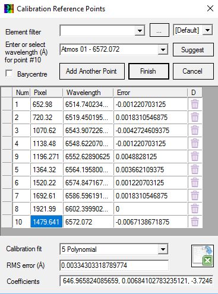Select wavelength cell 6586.596191...

pyautogui.click(x=88, y=195)
